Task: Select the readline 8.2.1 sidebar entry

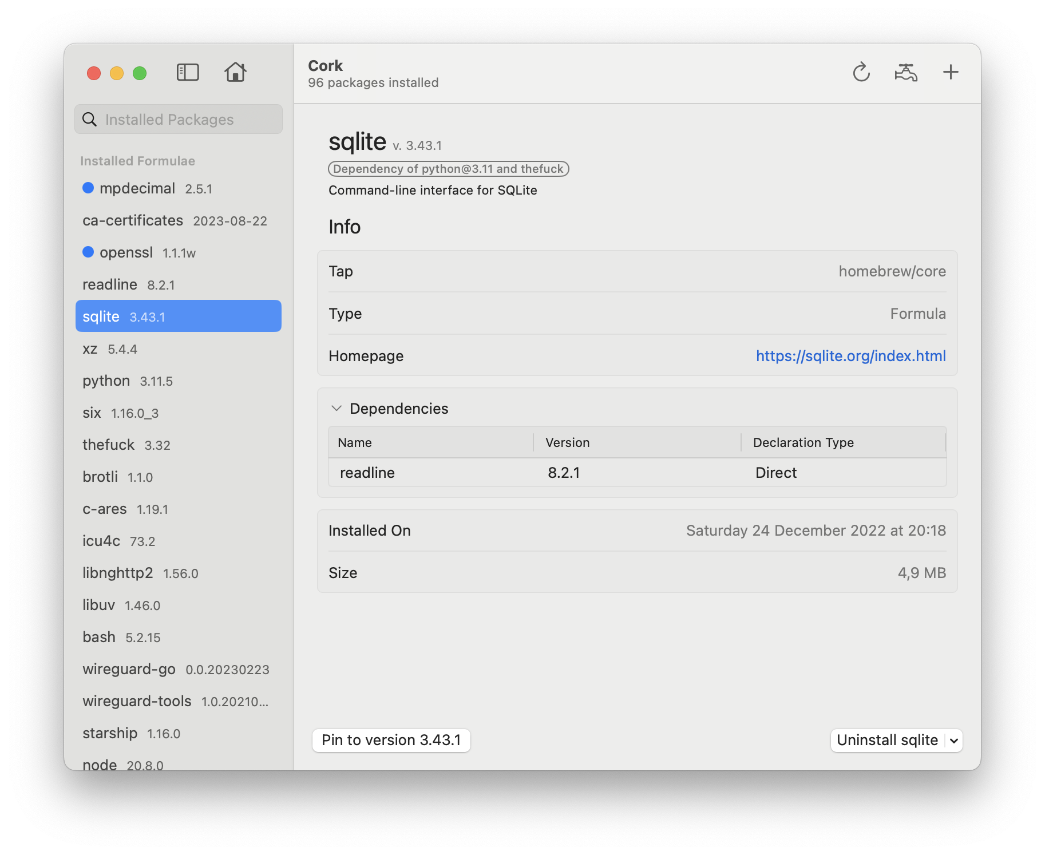Action: pyautogui.click(x=179, y=284)
